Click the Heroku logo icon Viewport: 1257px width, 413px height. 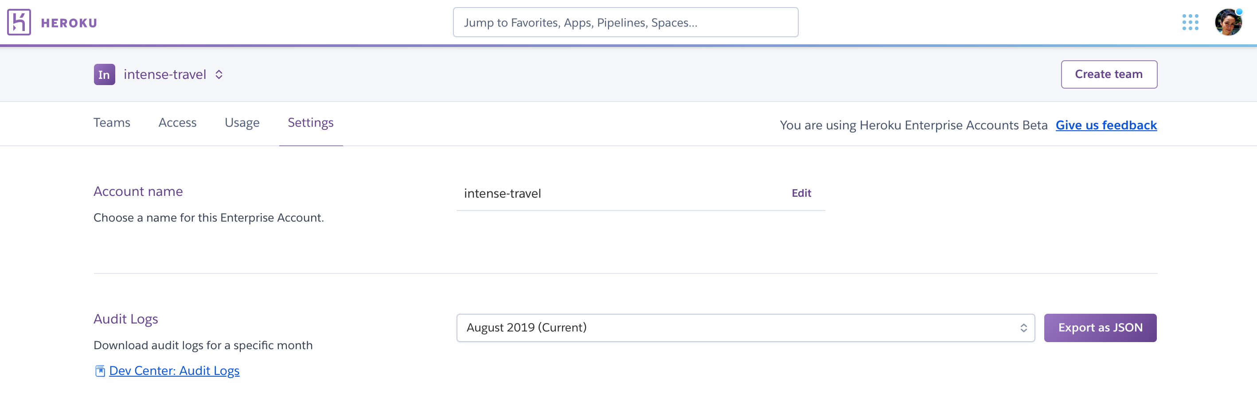(19, 23)
